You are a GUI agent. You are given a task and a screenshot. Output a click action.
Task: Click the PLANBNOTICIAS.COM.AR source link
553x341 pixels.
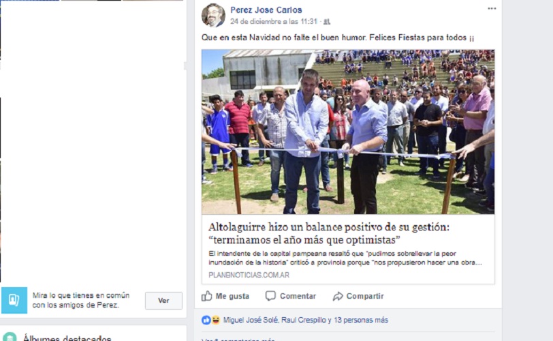[249, 275]
